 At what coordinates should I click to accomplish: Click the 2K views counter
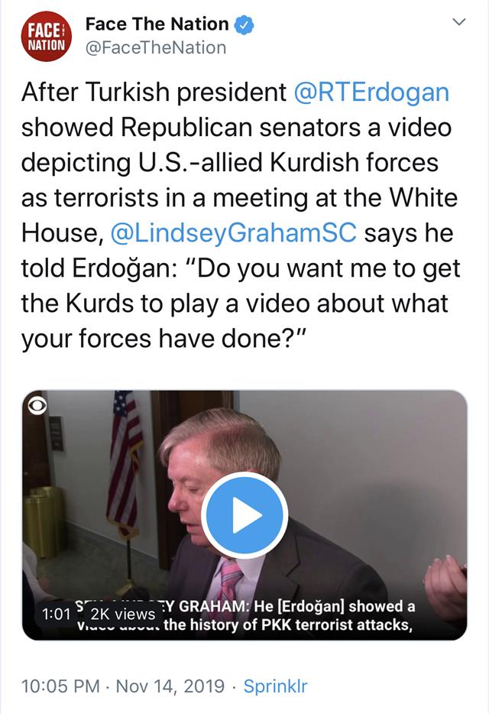123,614
